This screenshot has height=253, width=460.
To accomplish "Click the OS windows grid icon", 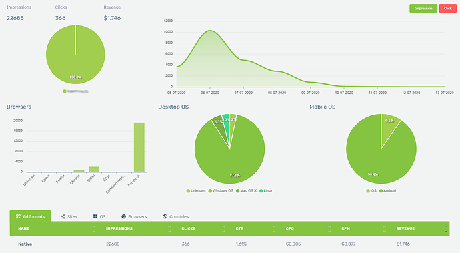I will tap(95, 216).
